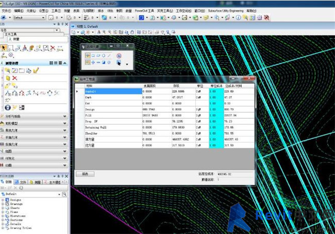The width and height of the screenshot is (335, 234).
Task: Click the round blue info icon in main toolbar
Action: [x=238, y=18]
